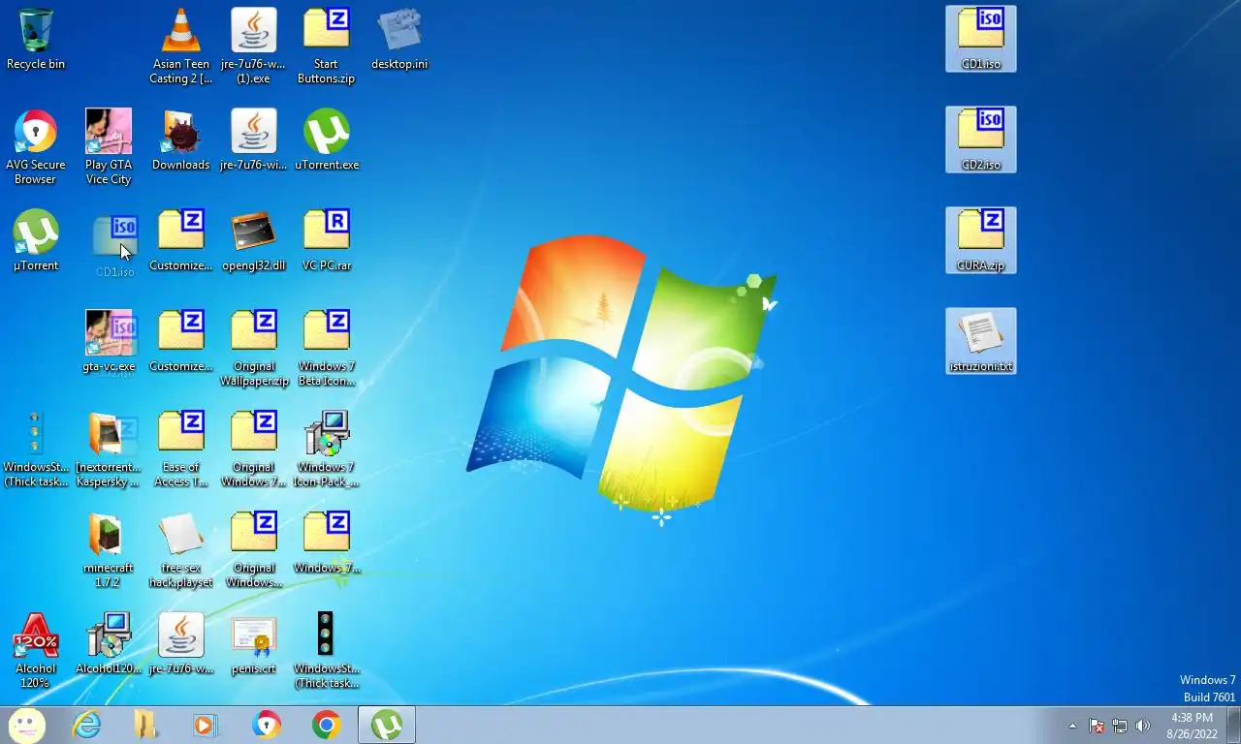Image resolution: width=1241 pixels, height=744 pixels.
Task: Open Action Center flag icon
Action: pyautogui.click(x=1097, y=726)
